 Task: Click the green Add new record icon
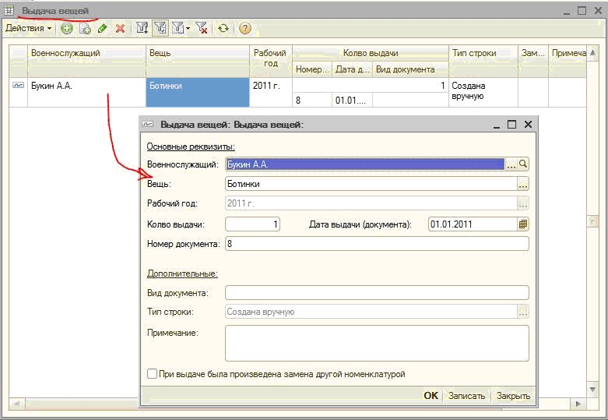coord(67,28)
